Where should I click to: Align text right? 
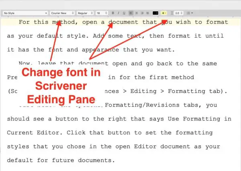pyautogui.click(x=142, y=13)
